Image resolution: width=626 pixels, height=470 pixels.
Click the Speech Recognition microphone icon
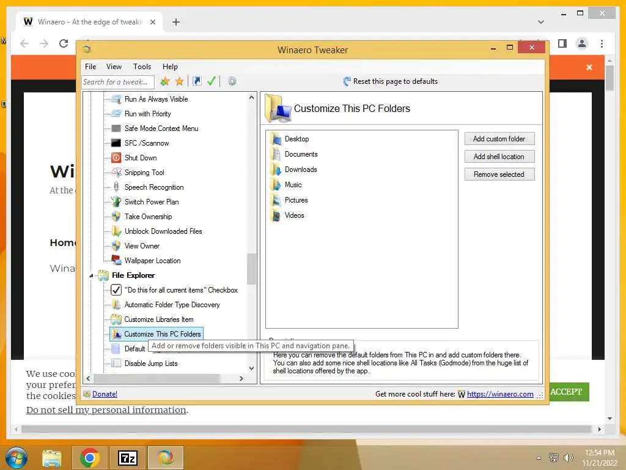(x=116, y=187)
